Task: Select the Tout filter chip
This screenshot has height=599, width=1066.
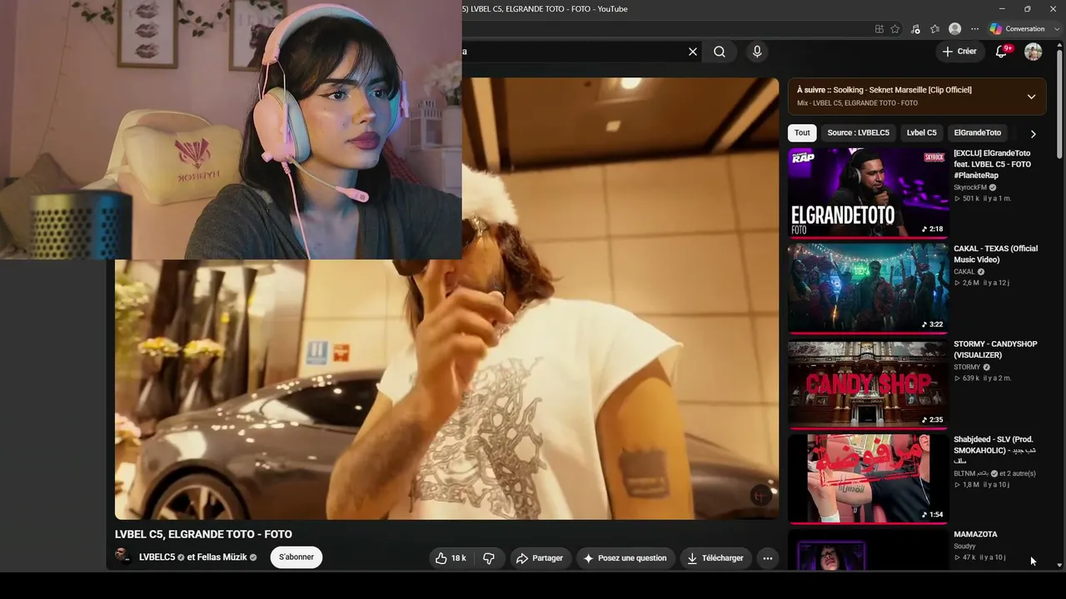Action: pos(802,133)
